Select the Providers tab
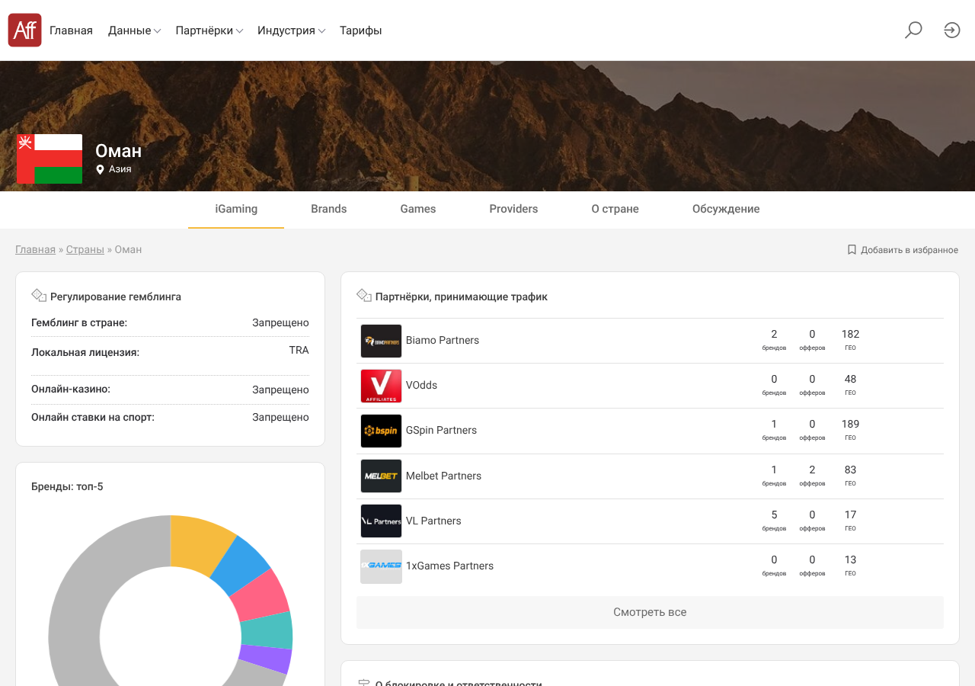 pyautogui.click(x=514, y=209)
